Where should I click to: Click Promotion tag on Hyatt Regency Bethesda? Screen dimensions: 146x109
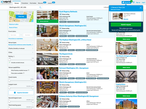coord(63,22)
